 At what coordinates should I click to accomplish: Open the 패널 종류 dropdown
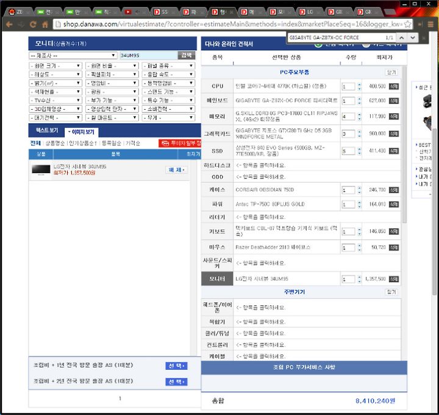click(168, 66)
